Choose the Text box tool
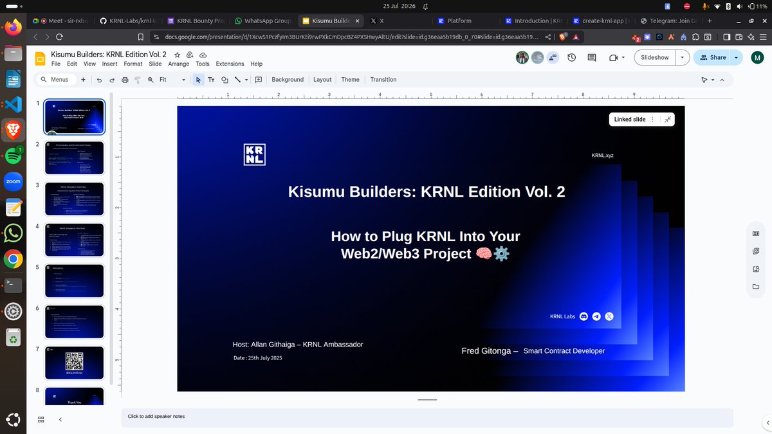Image resolution: width=772 pixels, height=434 pixels. pos(211,80)
